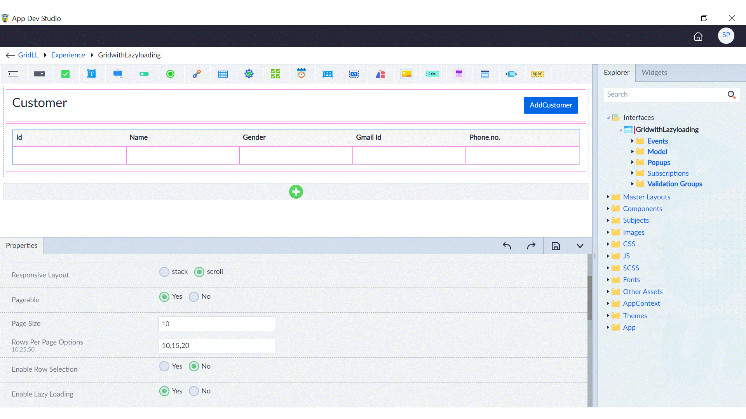The height and width of the screenshot is (419, 746).
Task: Set Enable Lazy Loading to No
Action: (x=194, y=391)
